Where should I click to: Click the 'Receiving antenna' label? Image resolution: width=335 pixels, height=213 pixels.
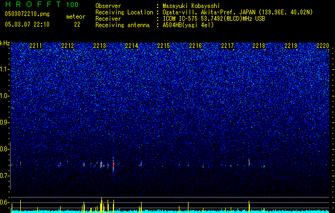[122, 25]
